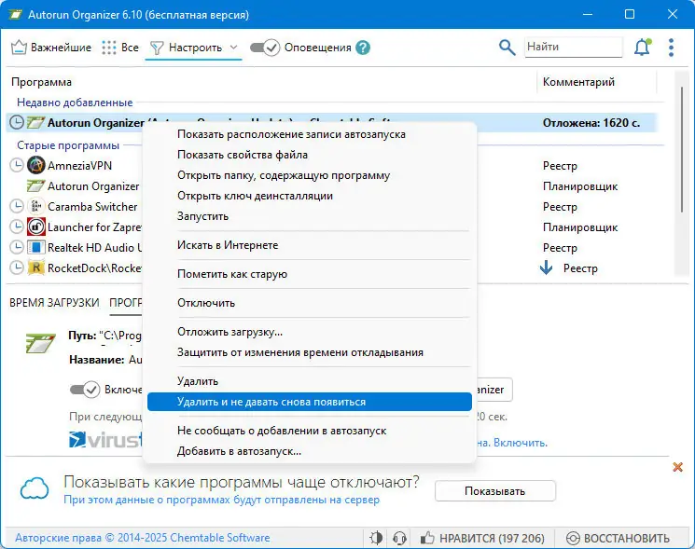The image size is (695, 549).
Task: Choose Открыть ключ деинсталляции
Action: [x=310, y=196]
